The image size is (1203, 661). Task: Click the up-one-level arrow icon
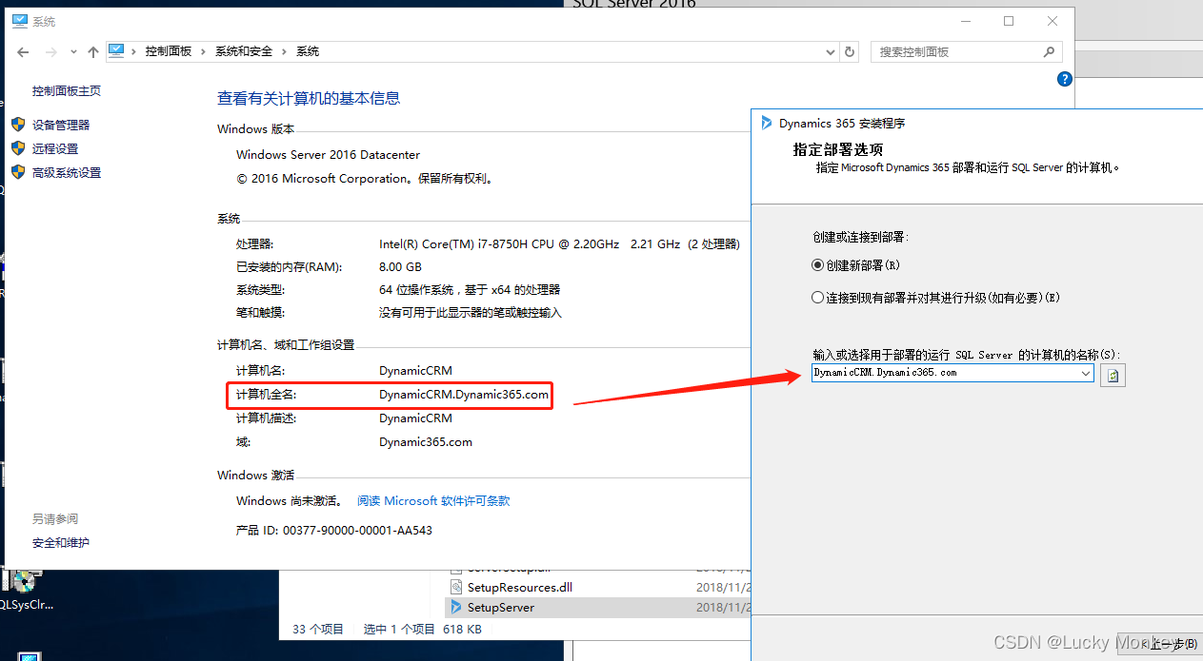(x=91, y=51)
